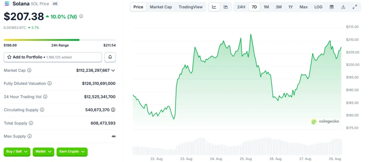Image resolution: width=369 pixels, height=162 pixels.
Task: Download the chart data
Action: (x=343, y=7)
